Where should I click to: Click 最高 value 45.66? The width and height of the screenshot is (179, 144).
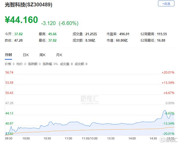(52, 34)
